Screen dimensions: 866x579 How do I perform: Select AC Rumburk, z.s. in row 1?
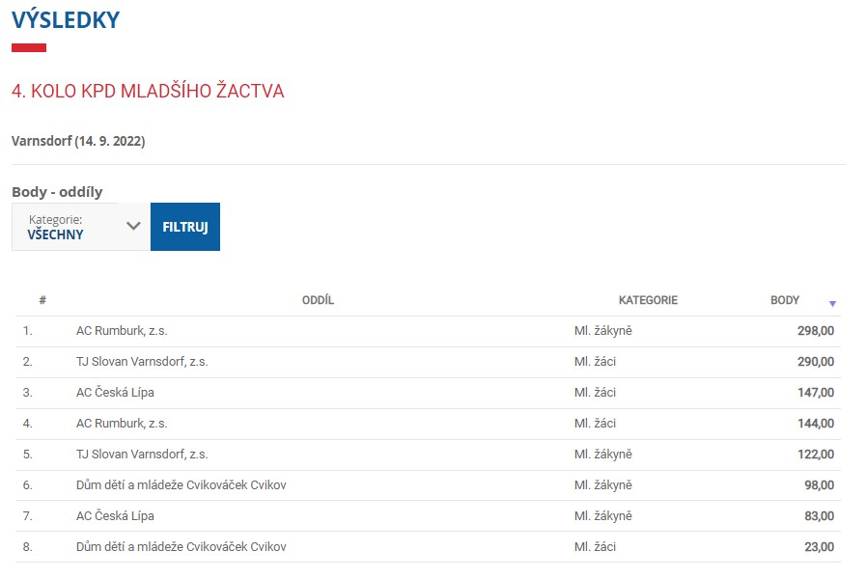(x=122, y=331)
